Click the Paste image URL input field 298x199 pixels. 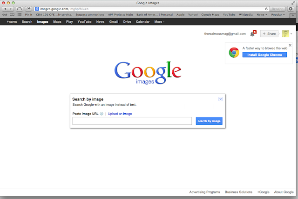click(132, 121)
